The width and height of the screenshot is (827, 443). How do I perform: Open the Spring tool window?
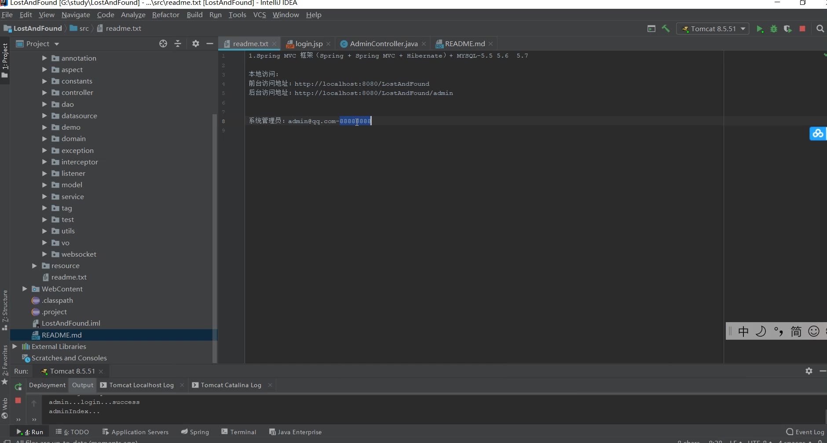tap(195, 432)
